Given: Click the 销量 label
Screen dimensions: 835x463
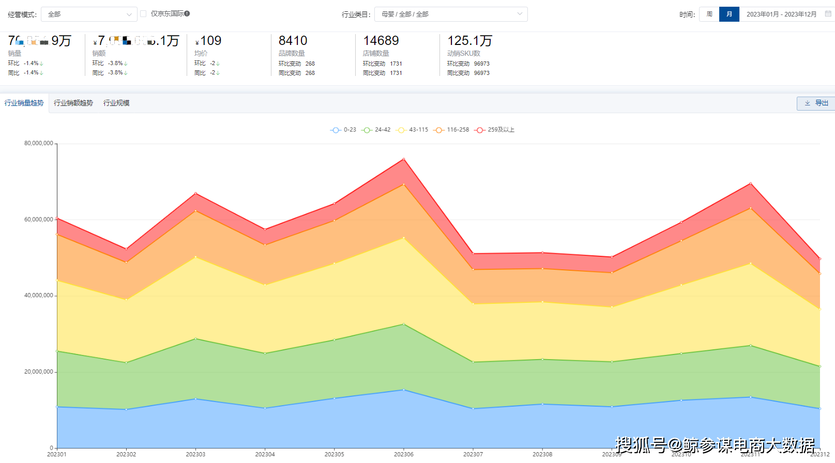Looking at the screenshot, I should pyautogui.click(x=14, y=53).
